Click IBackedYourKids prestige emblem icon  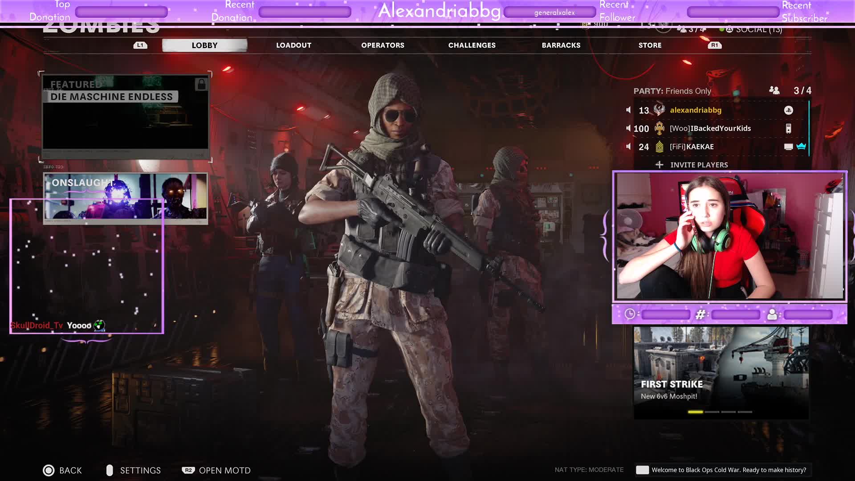(x=659, y=128)
